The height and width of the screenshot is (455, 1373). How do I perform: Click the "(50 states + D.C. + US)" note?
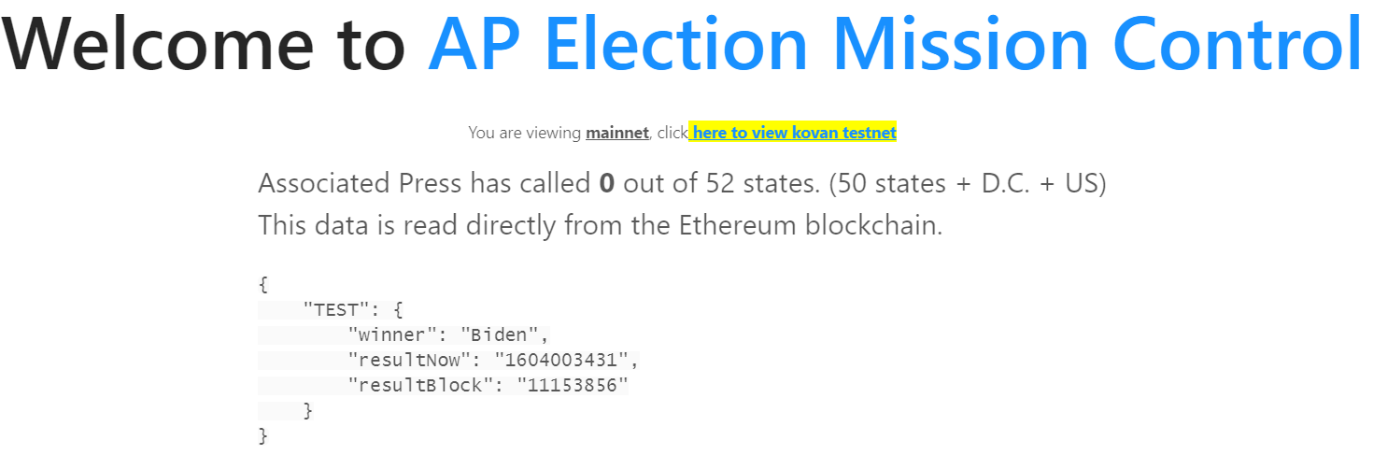(x=968, y=183)
